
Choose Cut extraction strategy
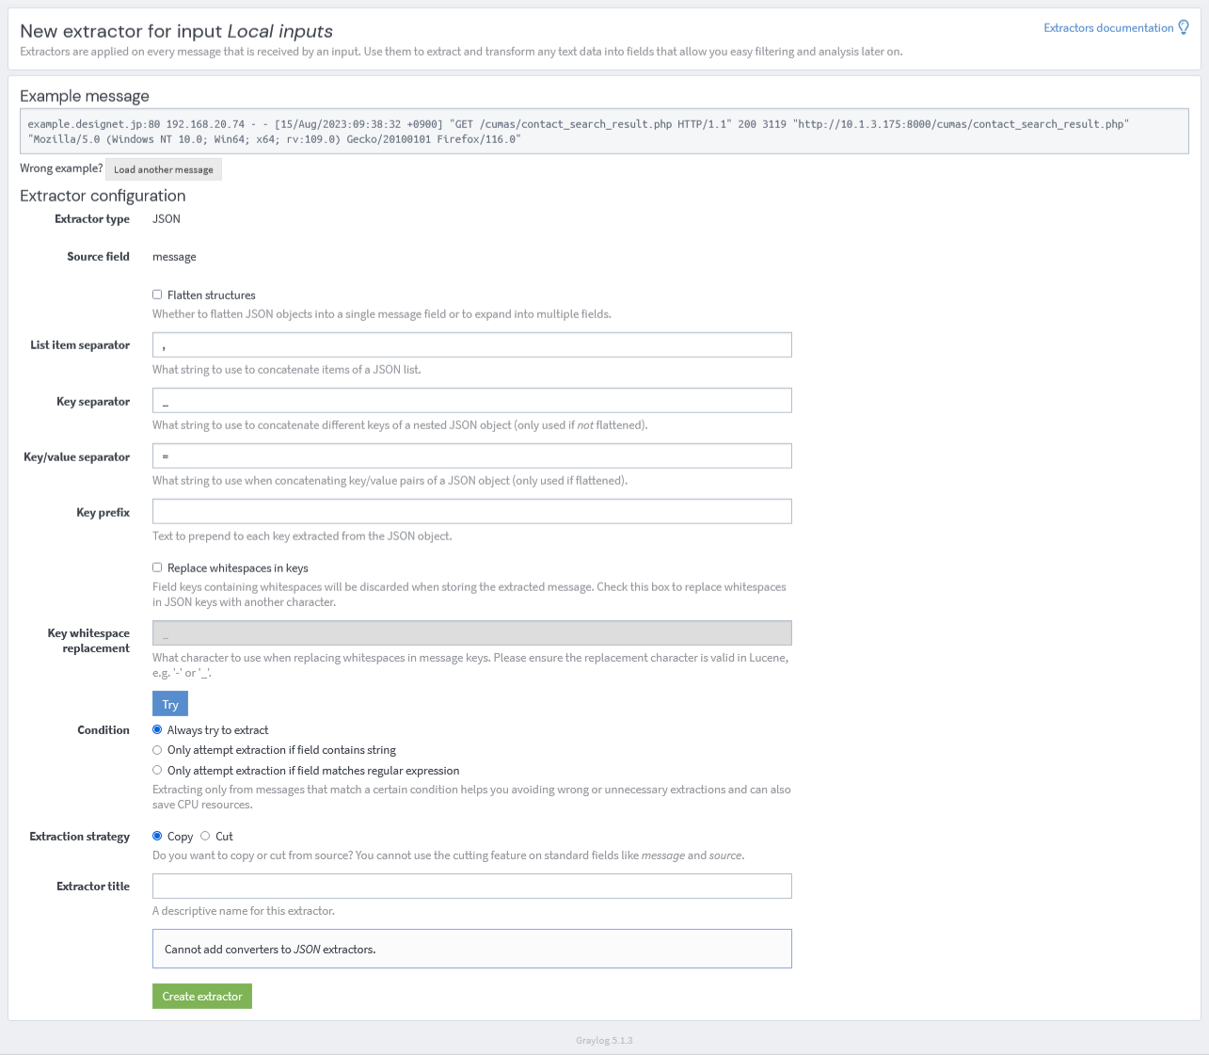pyautogui.click(x=205, y=836)
